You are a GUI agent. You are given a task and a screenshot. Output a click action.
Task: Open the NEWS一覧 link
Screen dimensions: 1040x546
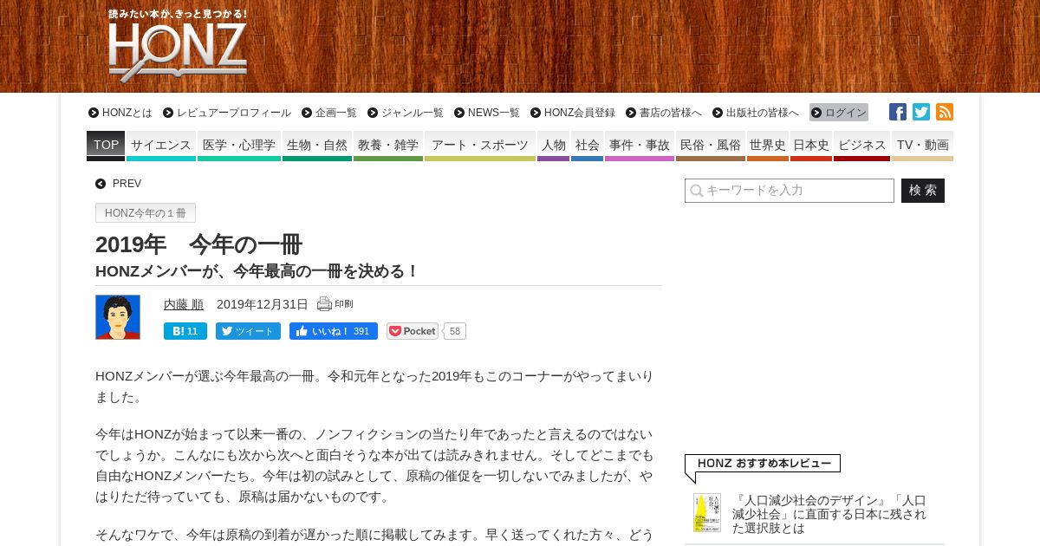coord(487,113)
